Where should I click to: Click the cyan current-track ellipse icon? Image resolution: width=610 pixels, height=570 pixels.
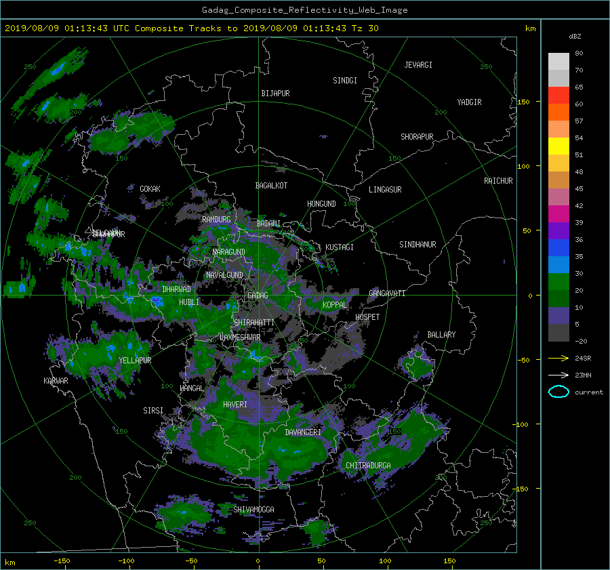558,392
